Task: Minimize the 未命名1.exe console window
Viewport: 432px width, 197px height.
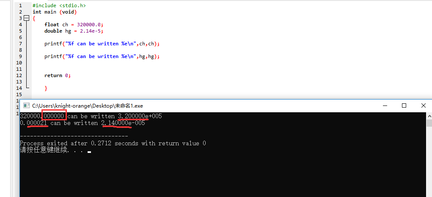Action: tap(385, 105)
